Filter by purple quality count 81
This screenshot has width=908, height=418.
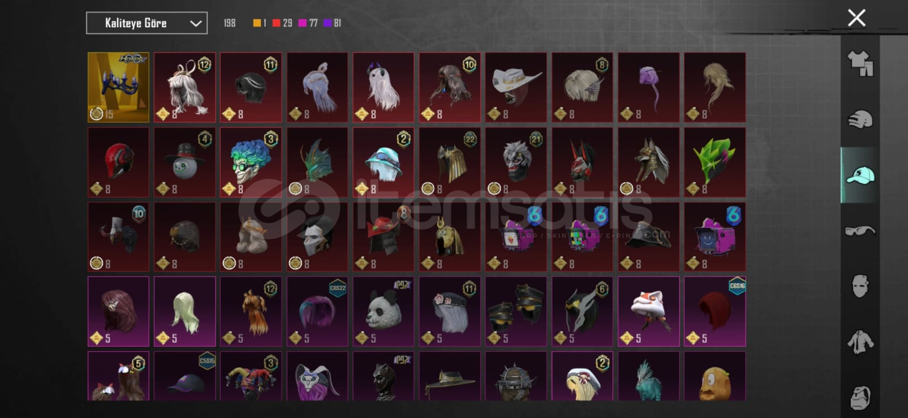click(333, 23)
